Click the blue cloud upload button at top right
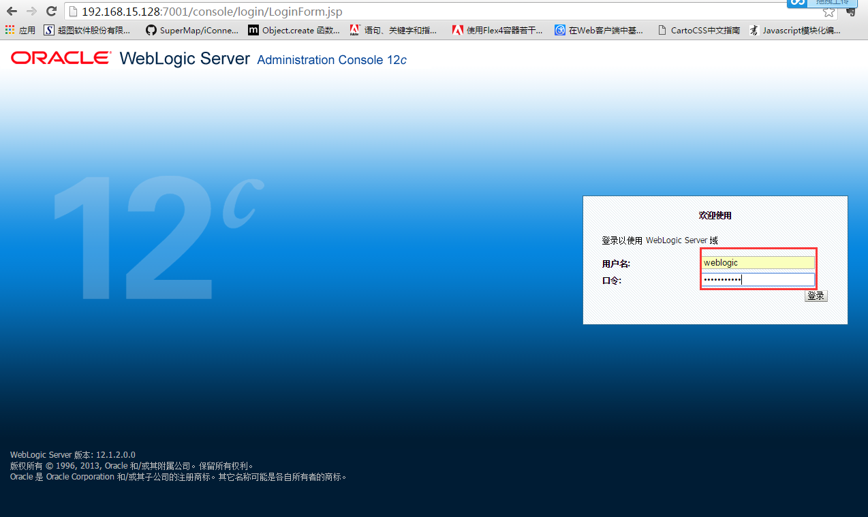Viewport: 868px width, 517px height. (x=822, y=3)
